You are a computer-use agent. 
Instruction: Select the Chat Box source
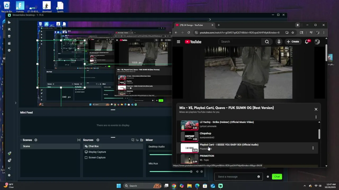point(113,146)
